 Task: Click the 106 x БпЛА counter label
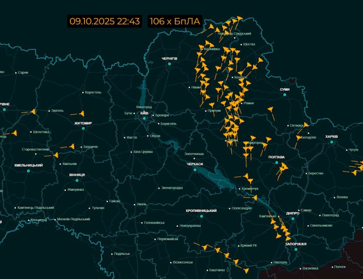174,21
